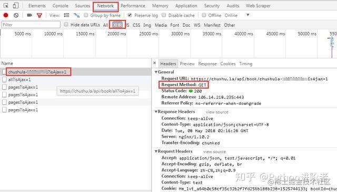Viewport: 337px width, 192px height.
Task: Select the Network tab
Action: pos(105,6)
